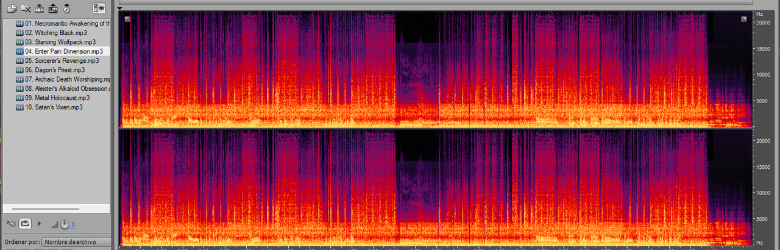Click waveform icon beside Starving Wolfpack

(19, 42)
